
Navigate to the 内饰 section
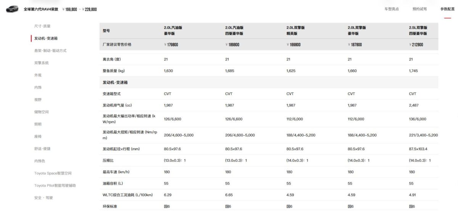pyautogui.click(x=38, y=87)
